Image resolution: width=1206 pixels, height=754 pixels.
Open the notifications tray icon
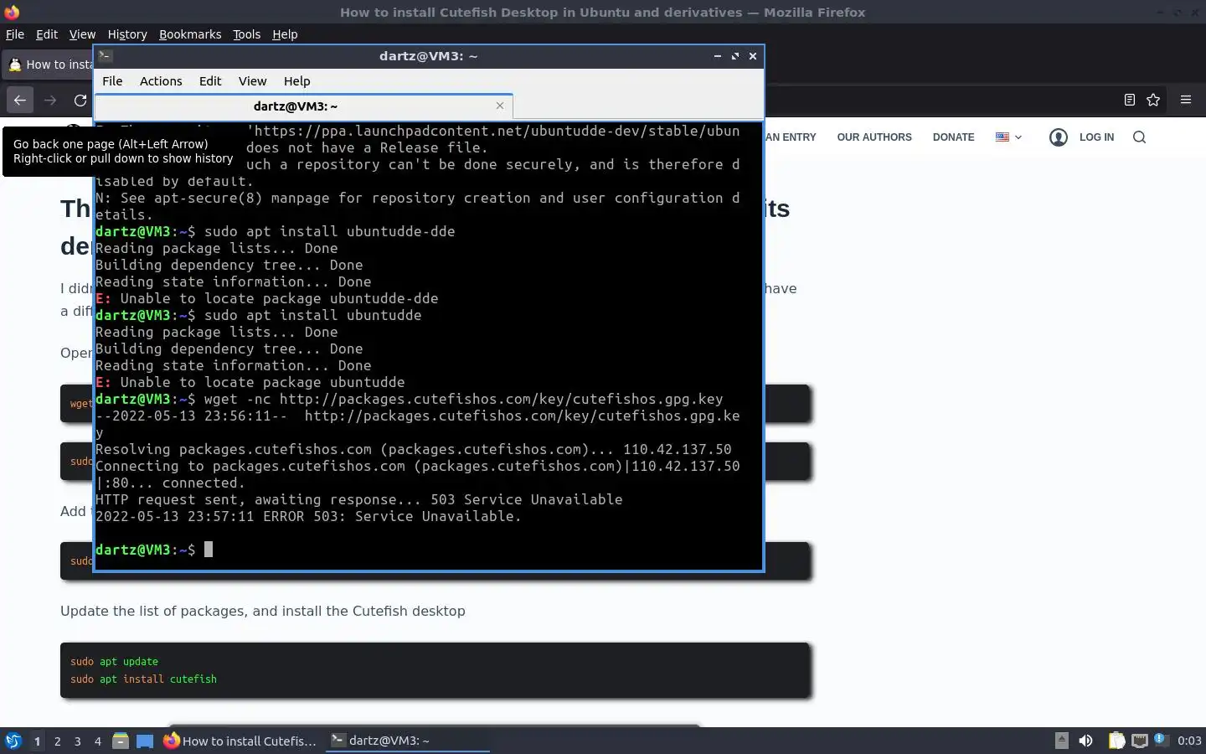(x=1161, y=739)
